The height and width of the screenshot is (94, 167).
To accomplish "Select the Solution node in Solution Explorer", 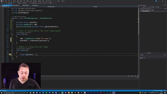I will pos(147,10).
